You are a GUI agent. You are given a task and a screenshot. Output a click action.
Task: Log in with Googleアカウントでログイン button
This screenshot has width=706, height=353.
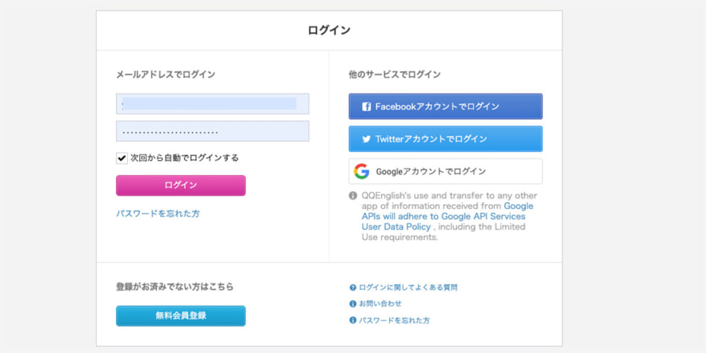(x=445, y=172)
